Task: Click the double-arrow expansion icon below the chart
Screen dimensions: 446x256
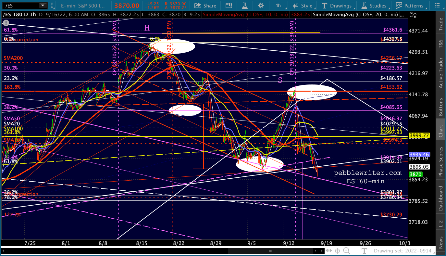Action: pos(328,250)
